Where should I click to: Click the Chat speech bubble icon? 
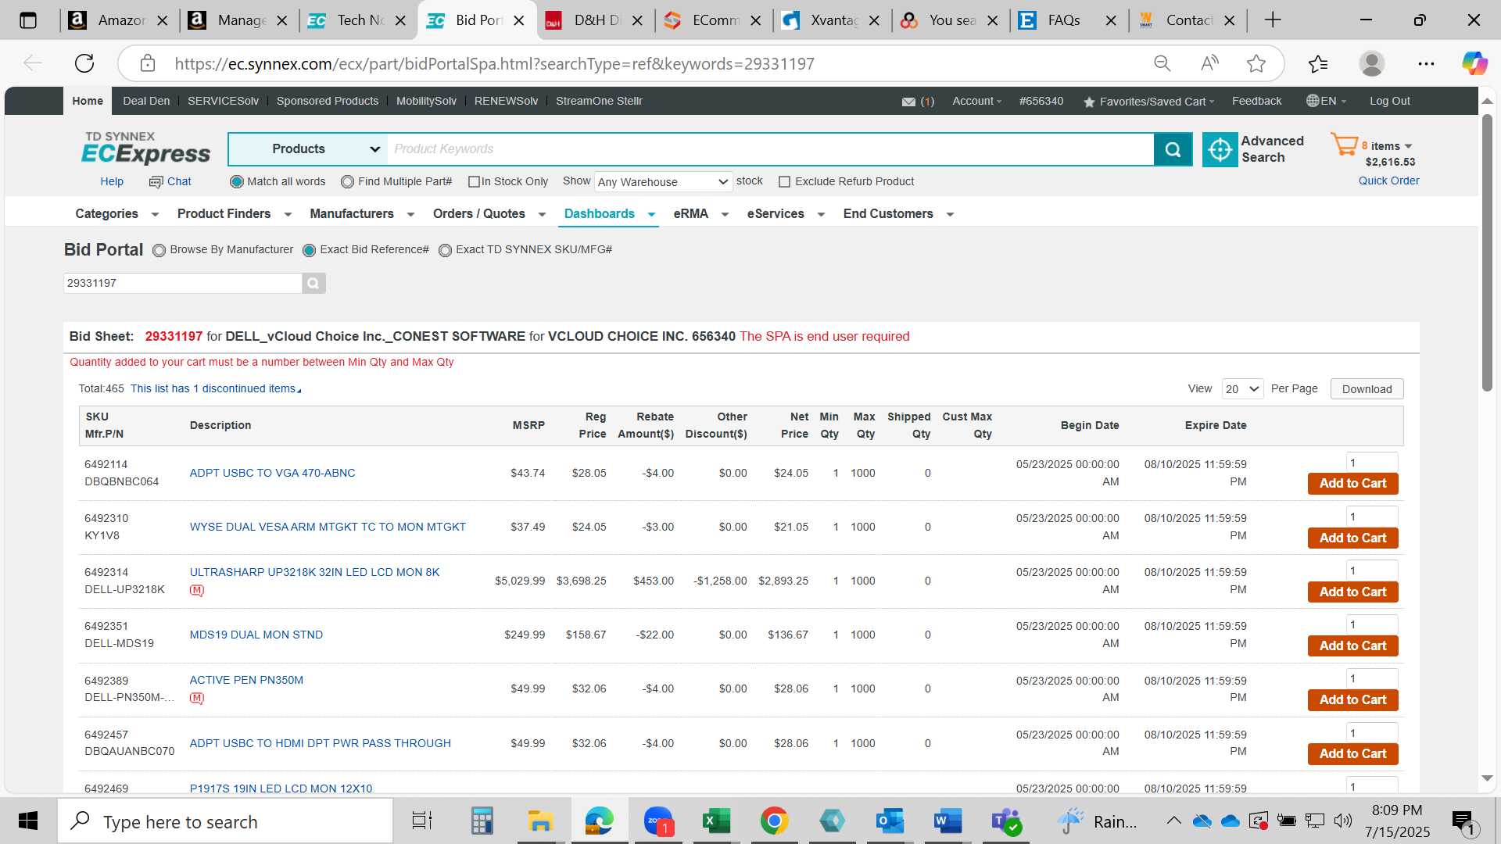pos(156,182)
